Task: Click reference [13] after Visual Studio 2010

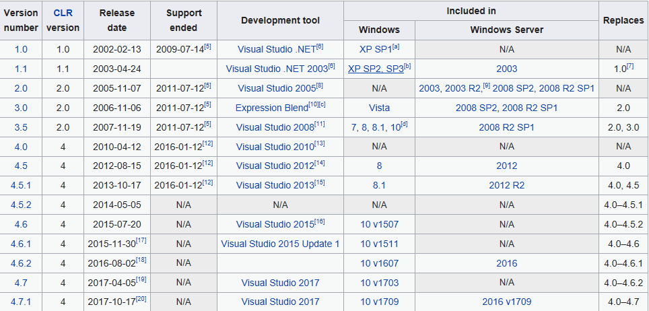Action: tap(320, 144)
